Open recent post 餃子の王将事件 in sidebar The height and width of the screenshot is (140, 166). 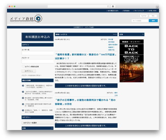tap(39, 93)
